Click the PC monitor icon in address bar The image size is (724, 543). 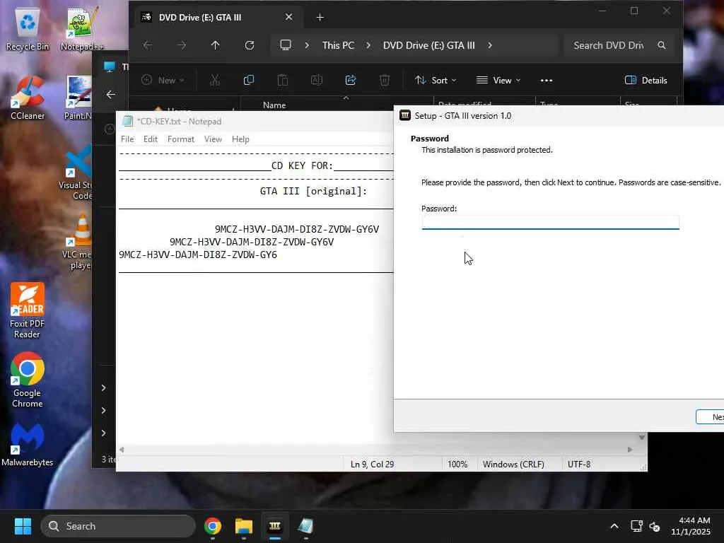[x=286, y=45]
